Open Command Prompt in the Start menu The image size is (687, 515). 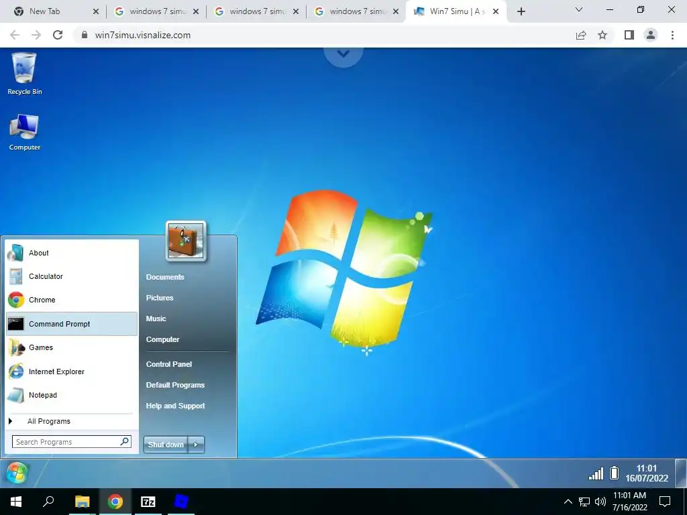tap(71, 324)
